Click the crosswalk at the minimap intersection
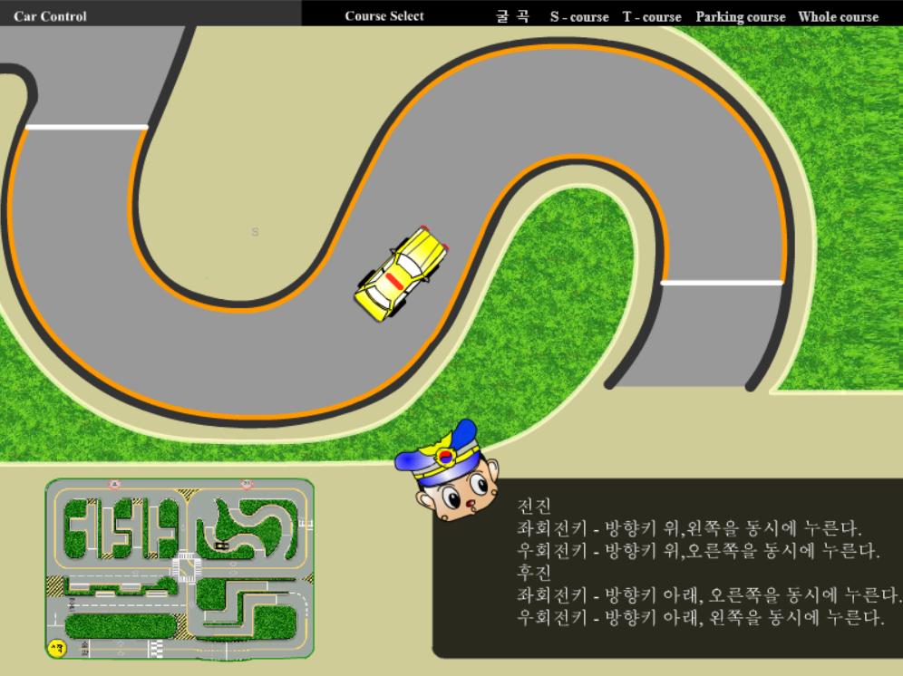 pyautogui.click(x=187, y=566)
